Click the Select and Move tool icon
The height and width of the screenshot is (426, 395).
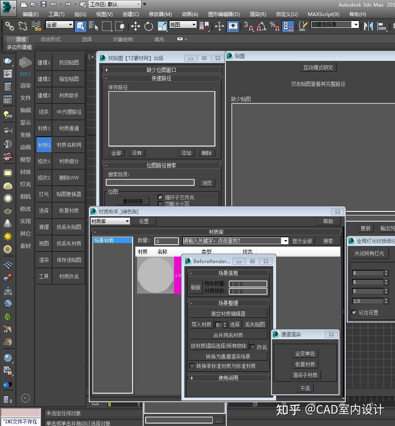pos(135,26)
